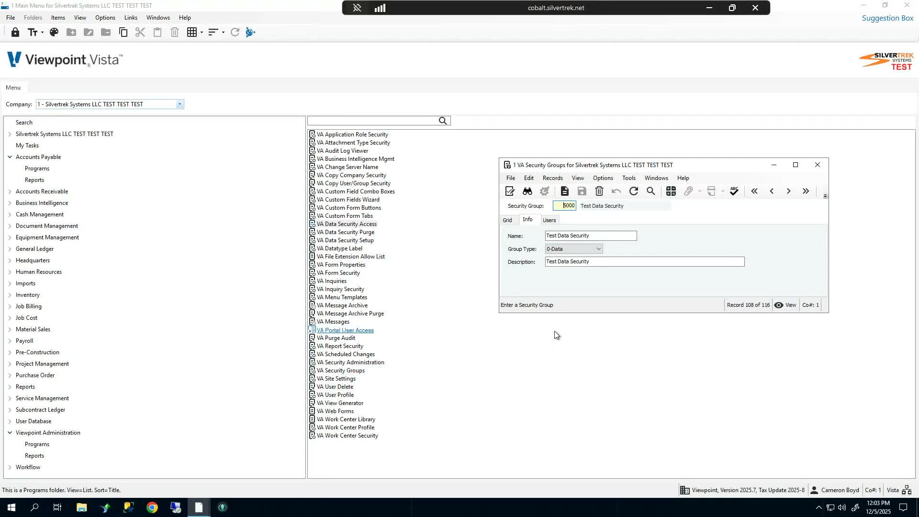This screenshot has width=919, height=517.
Task: Open the Records menu in Security Groups
Action: click(x=552, y=178)
